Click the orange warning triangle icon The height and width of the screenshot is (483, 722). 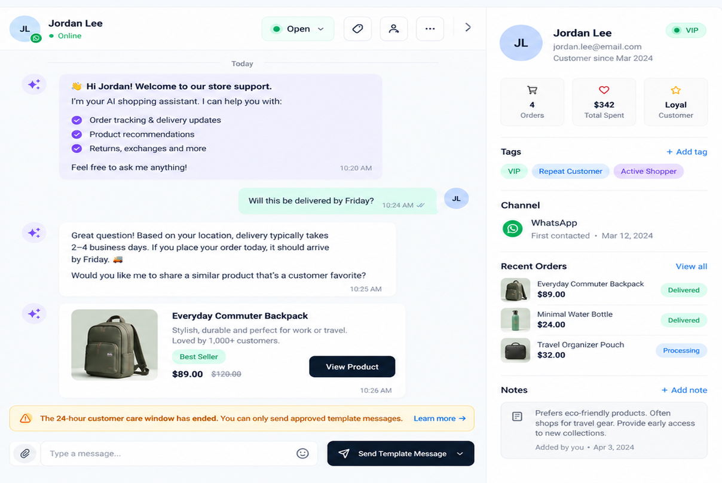25,418
